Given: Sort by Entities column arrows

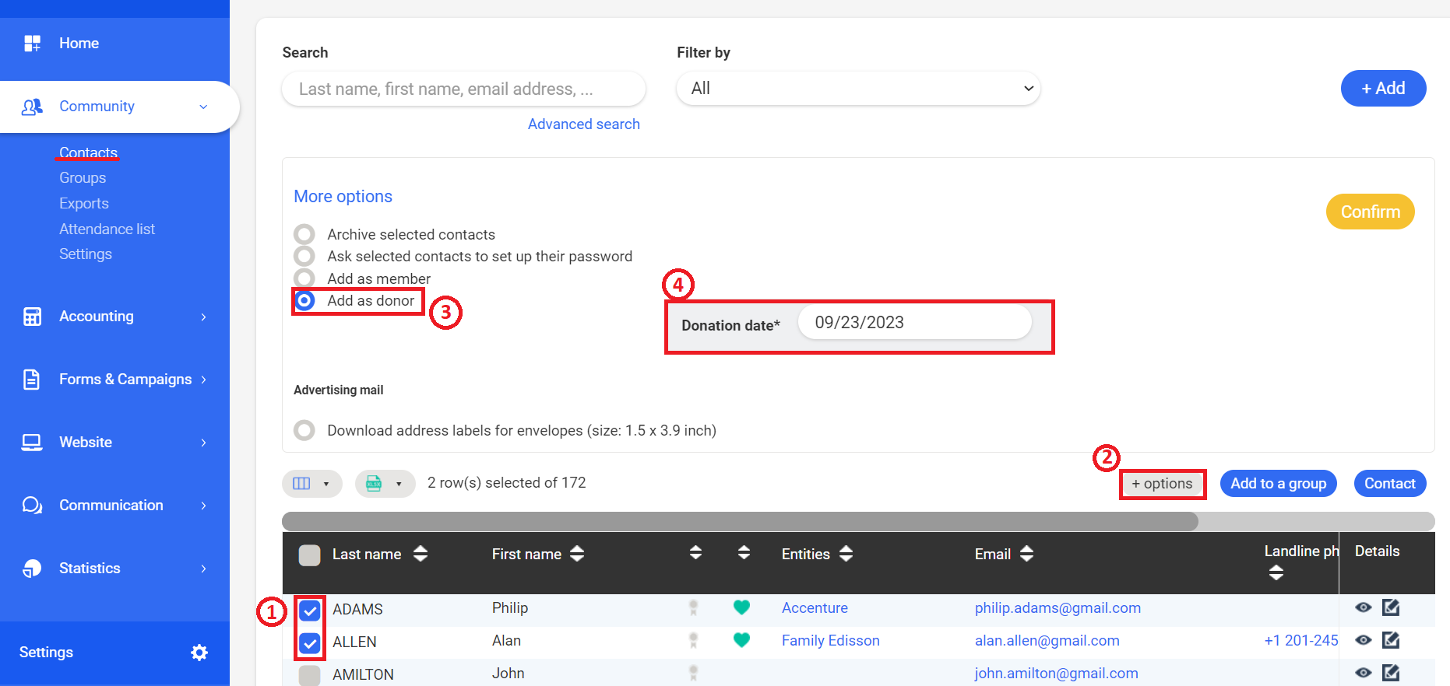Looking at the screenshot, I should pyautogui.click(x=846, y=554).
